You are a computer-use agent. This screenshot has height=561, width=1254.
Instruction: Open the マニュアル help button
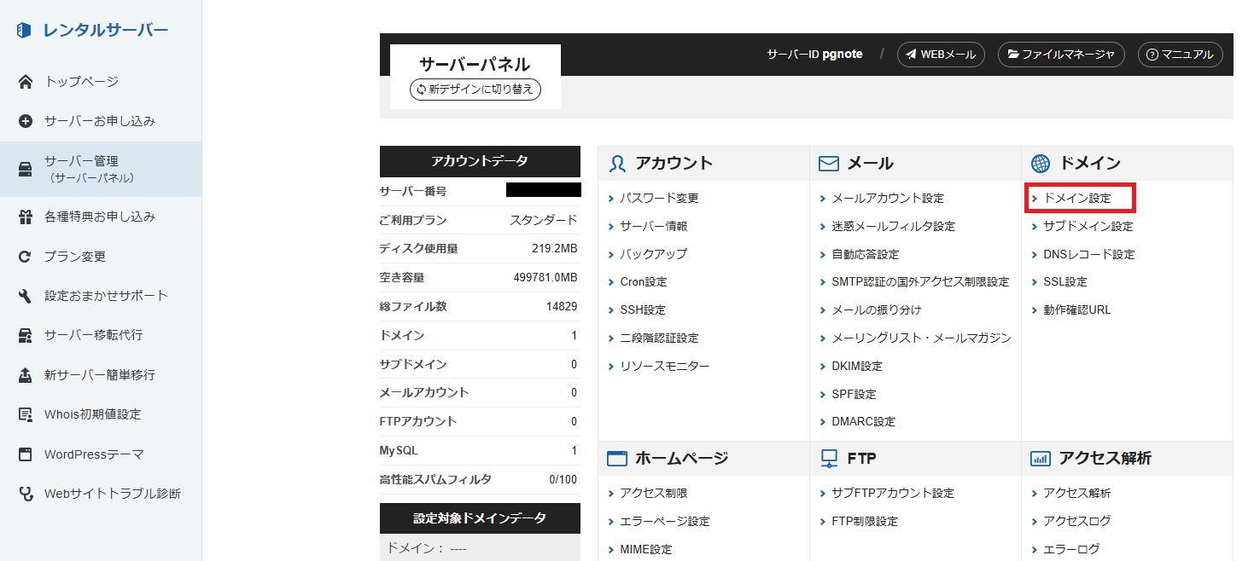tap(1181, 55)
